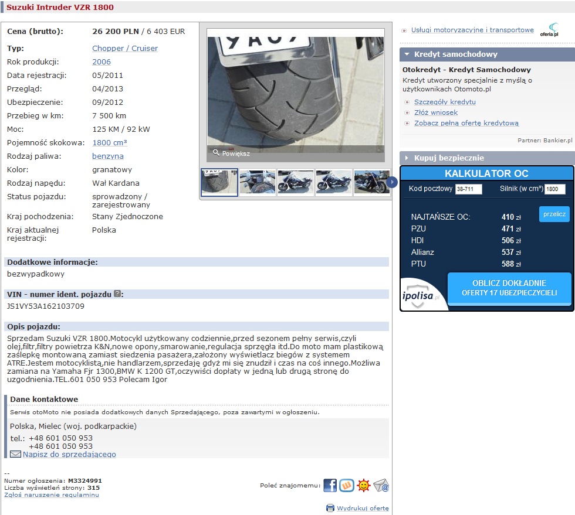The image size is (575, 515).
Task: Click the Allianz price 537 zł
Action: pos(511,252)
